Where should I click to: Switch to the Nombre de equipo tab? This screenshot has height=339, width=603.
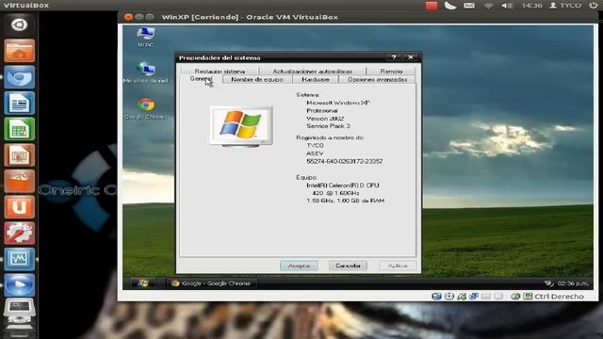[x=257, y=79]
